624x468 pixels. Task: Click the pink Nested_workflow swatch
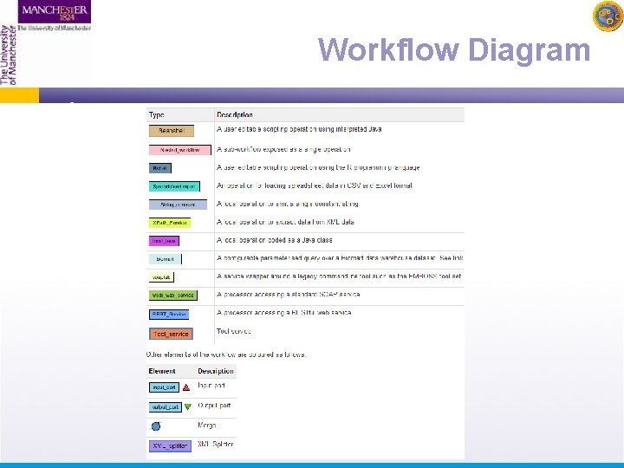pyautogui.click(x=180, y=150)
